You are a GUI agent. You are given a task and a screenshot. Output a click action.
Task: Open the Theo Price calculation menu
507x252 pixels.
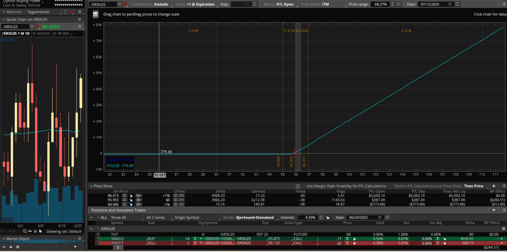click(474, 186)
